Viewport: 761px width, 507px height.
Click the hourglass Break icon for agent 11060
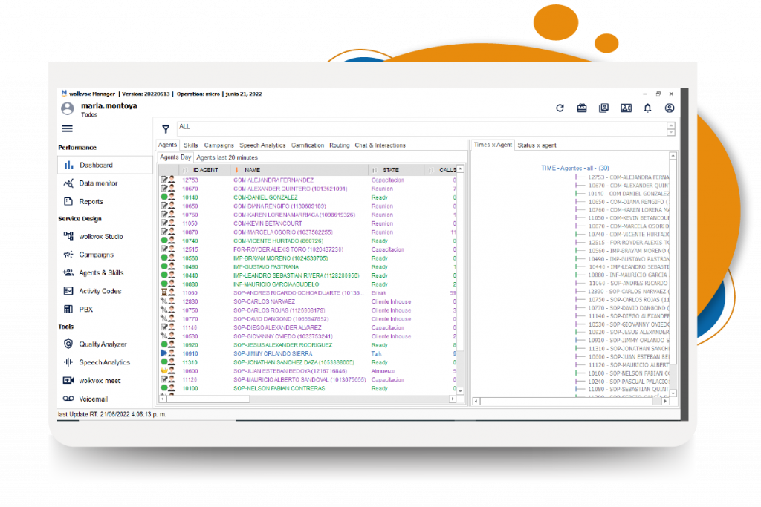pyautogui.click(x=164, y=292)
